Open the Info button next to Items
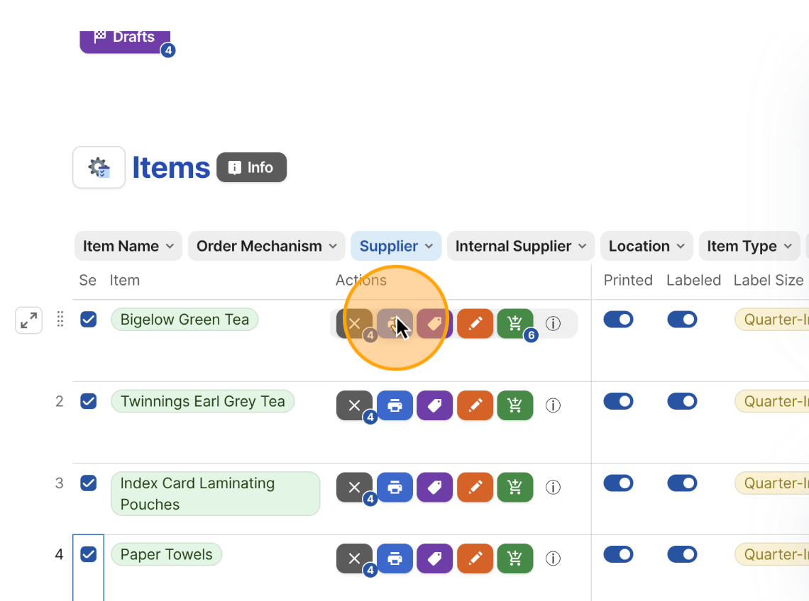This screenshot has height=601, width=809. pyautogui.click(x=251, y=167)
